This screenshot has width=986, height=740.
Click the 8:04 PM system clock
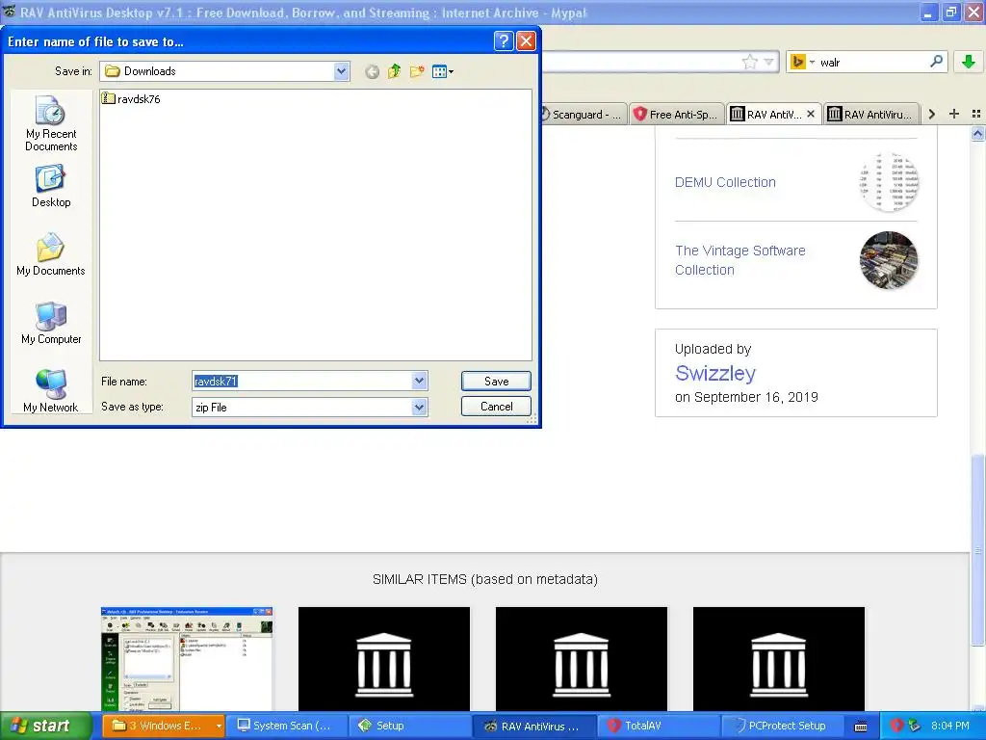(950, 726)
